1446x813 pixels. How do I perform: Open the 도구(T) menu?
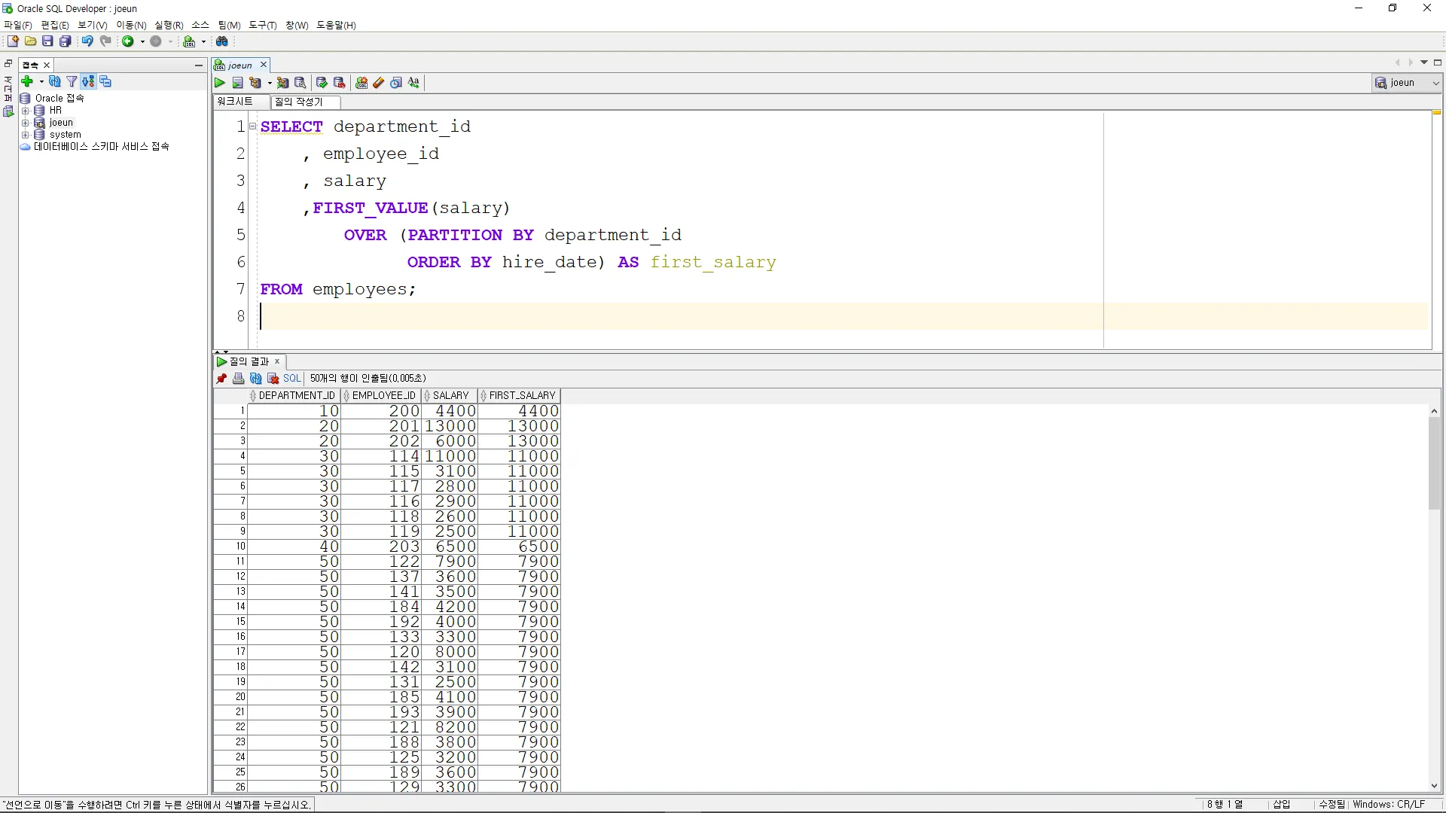point(263,25)
